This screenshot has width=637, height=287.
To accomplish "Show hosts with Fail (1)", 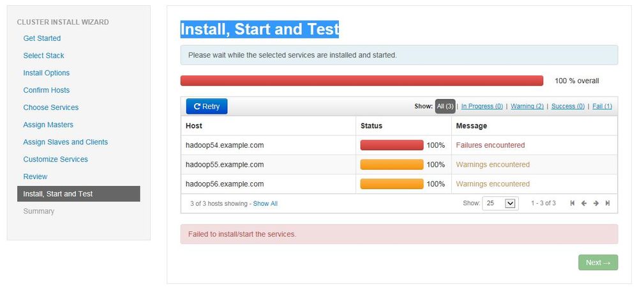I will point(602,106).
